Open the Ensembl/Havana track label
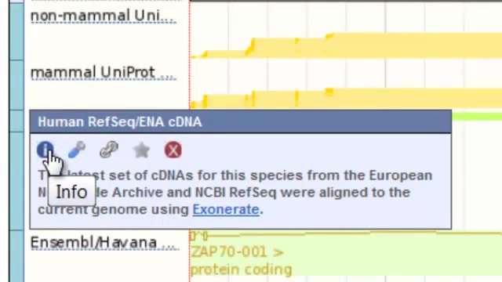Screen dimensions: 502x282 104,243
